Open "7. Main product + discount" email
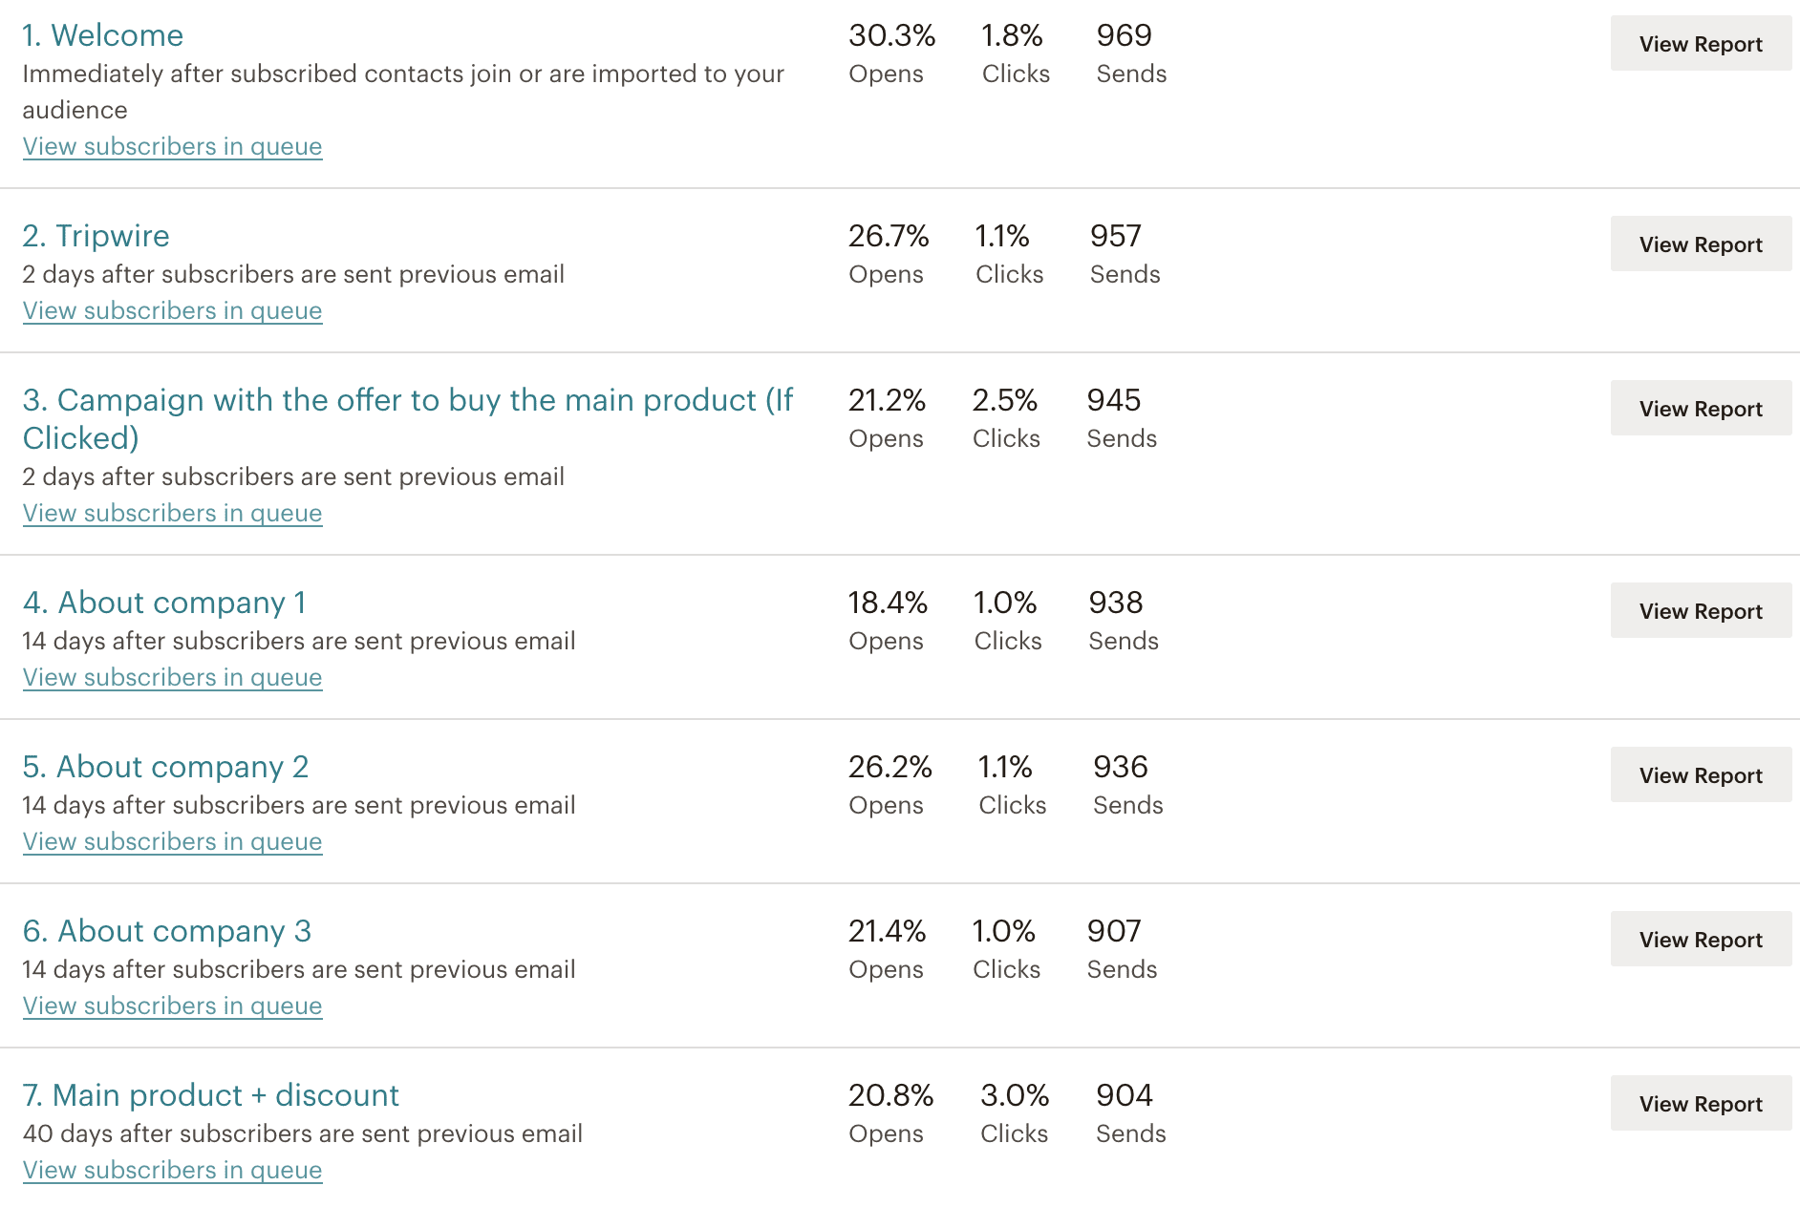This screenshot has height=1207, width=1800. coord(210,1095)
